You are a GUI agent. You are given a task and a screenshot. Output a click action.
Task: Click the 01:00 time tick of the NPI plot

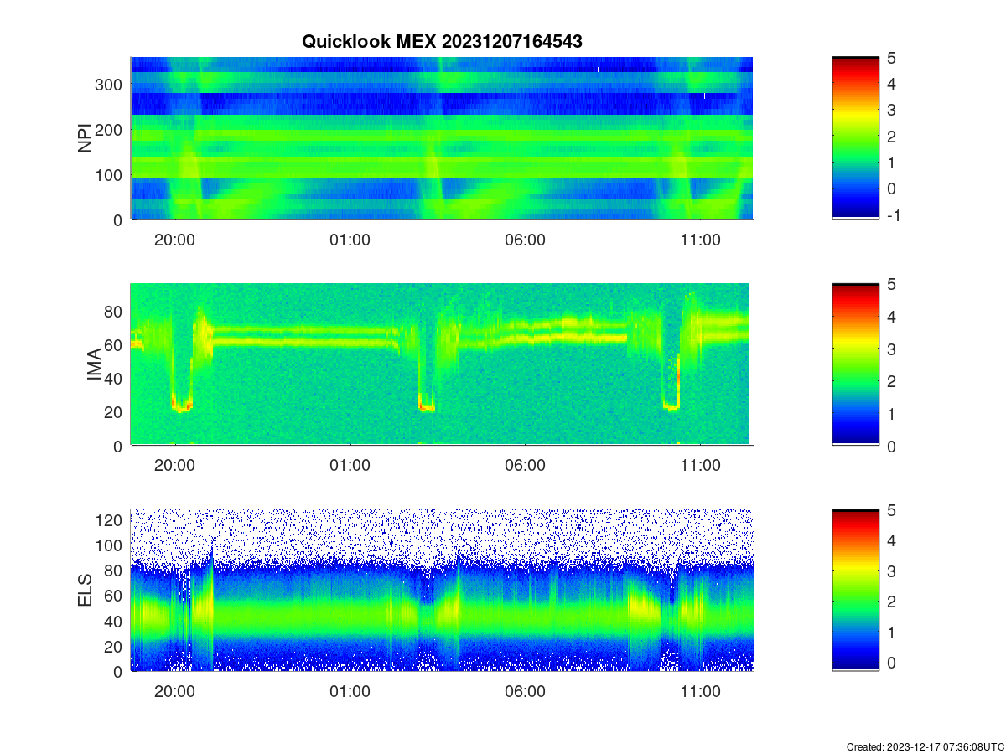point(350,240)
